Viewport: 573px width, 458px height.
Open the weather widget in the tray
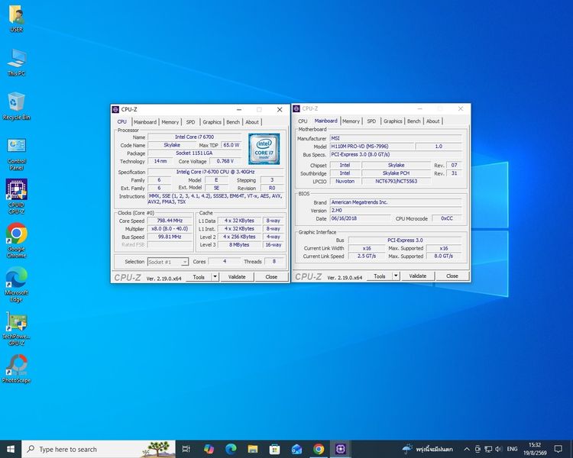point(428,449)
